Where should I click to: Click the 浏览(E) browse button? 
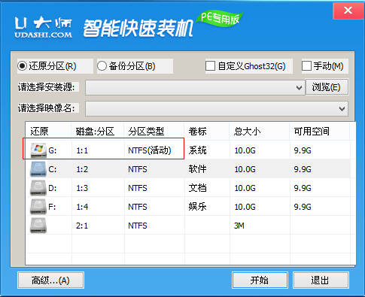[x=327, y=87]
